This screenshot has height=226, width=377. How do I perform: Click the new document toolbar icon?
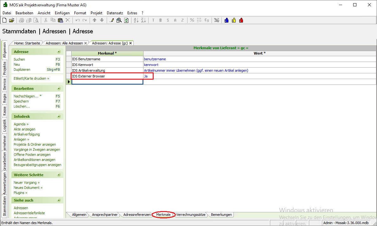tap(4, 20)
